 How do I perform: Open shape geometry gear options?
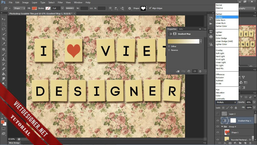130,8
